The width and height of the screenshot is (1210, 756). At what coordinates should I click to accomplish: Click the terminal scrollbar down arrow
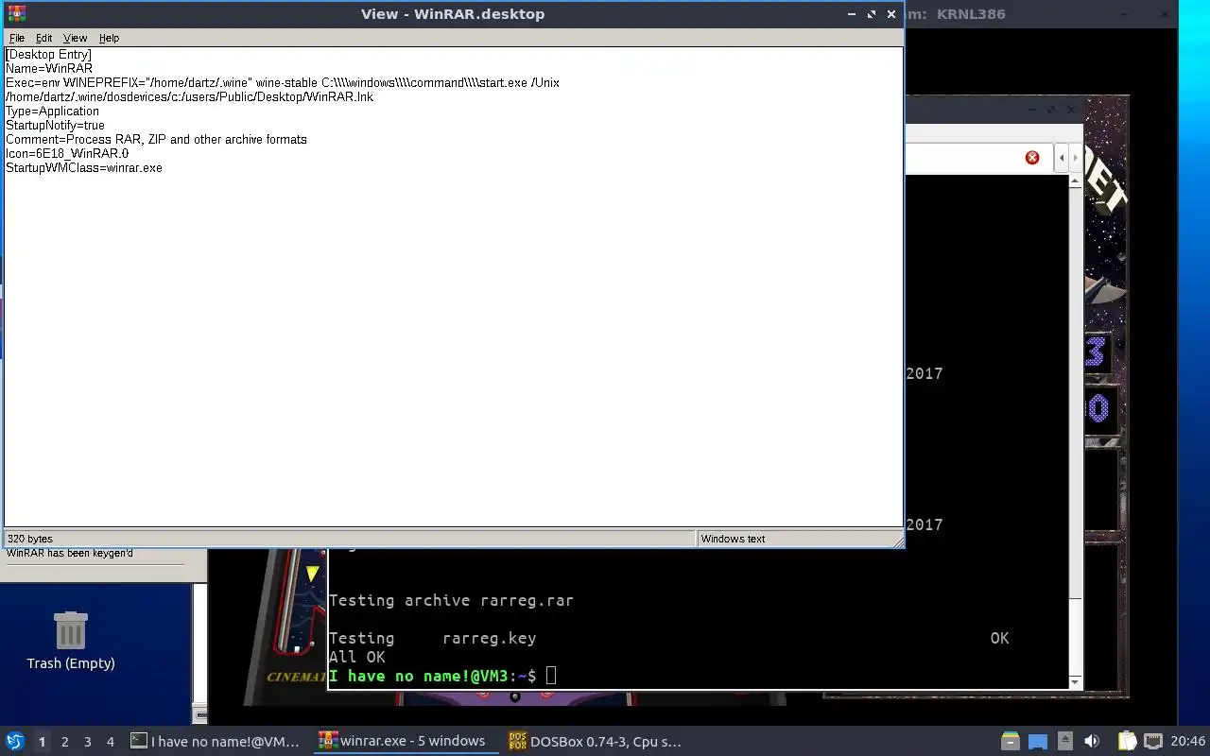1076,682
